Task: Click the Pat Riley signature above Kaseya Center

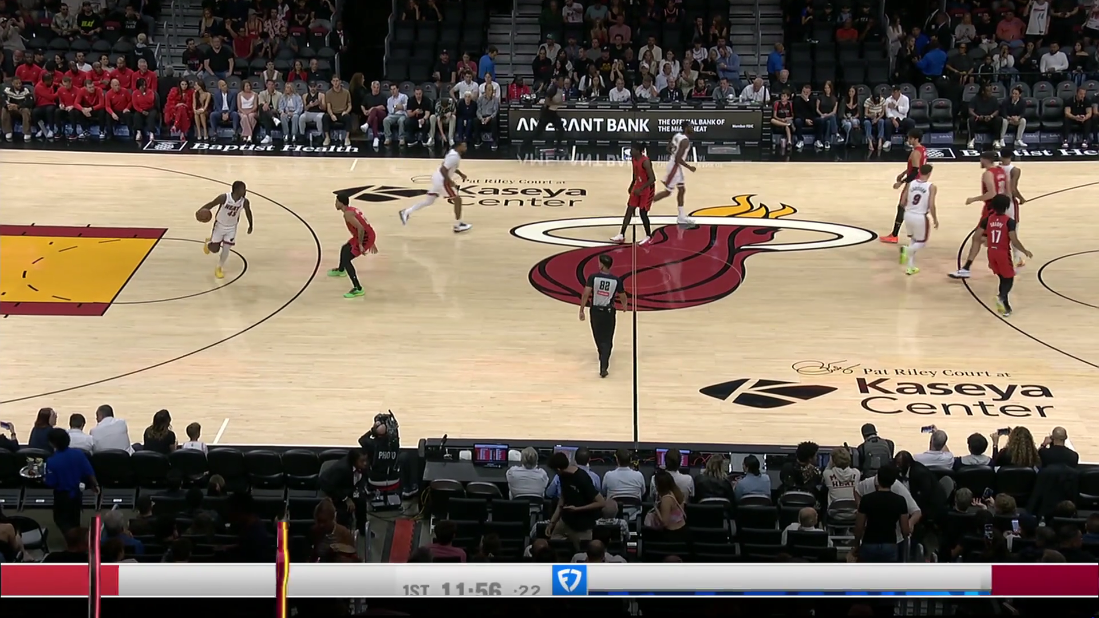Action: 825,367
